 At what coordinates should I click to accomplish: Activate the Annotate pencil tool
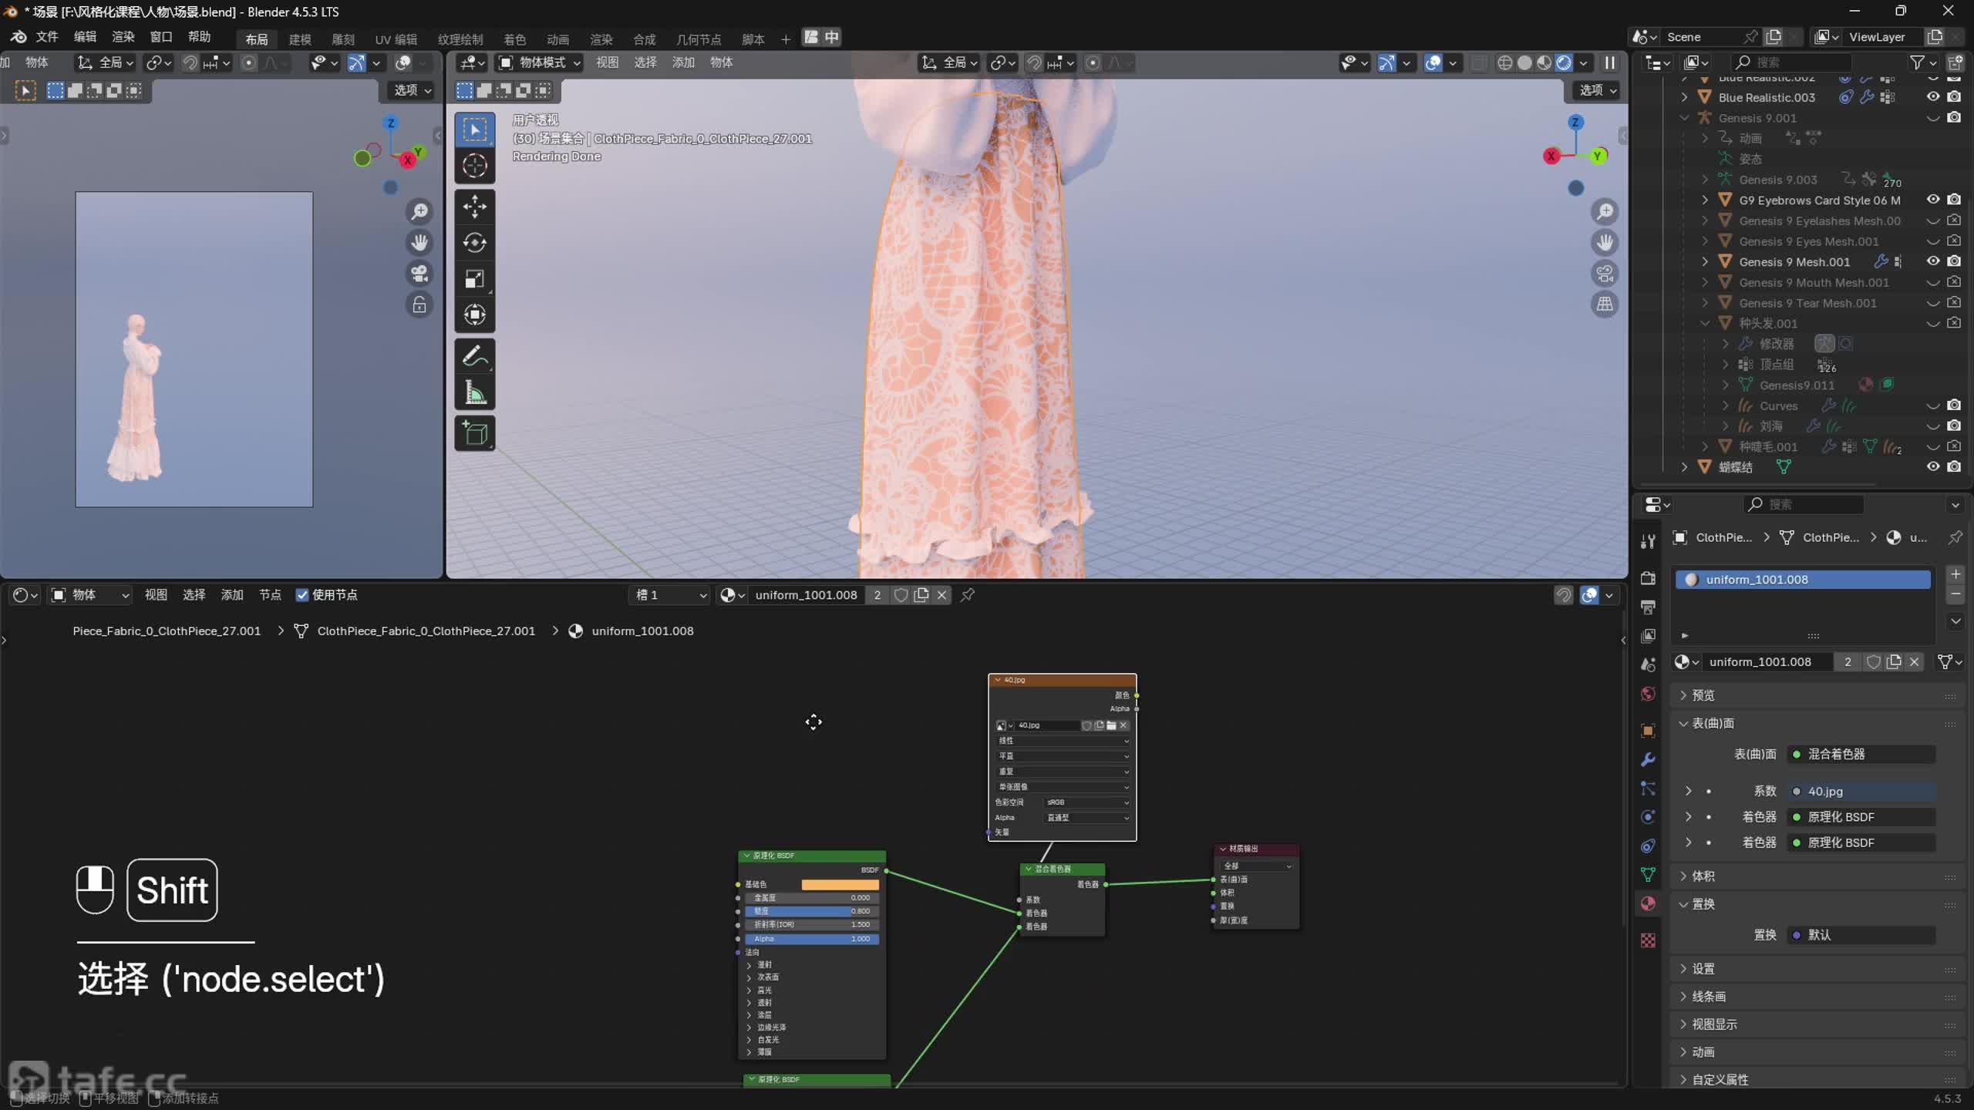[x=474, y=356]
